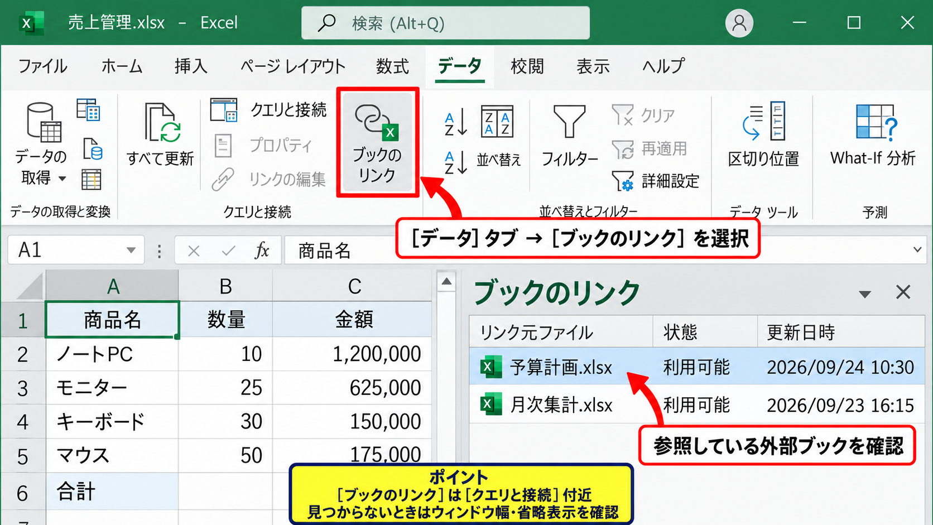The image size is (933, 525).
Task: Expand the データの取得 dropdown arrow
Action: pos(62,179)
